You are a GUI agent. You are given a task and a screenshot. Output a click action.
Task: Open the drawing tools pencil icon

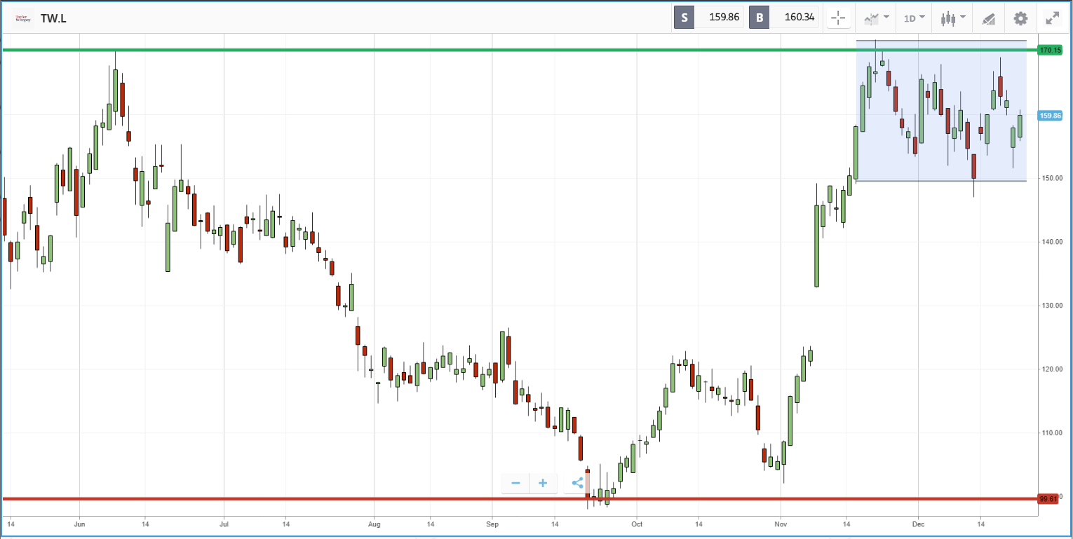point(989,18)
